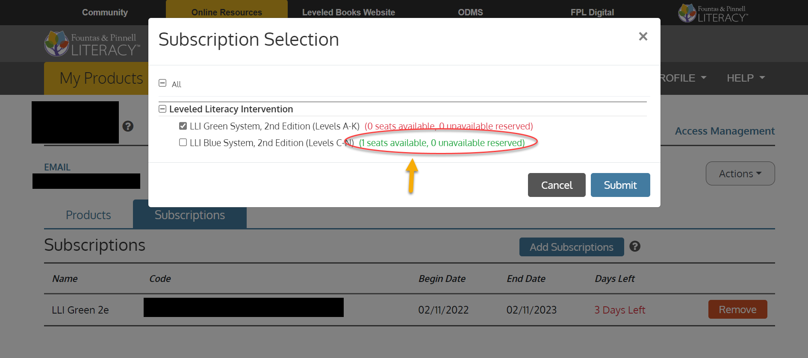Screen dimensions: 808x358
Task: Click the Fountas & Pinnell logo in top navigation
Action: [x=91, y=43]
